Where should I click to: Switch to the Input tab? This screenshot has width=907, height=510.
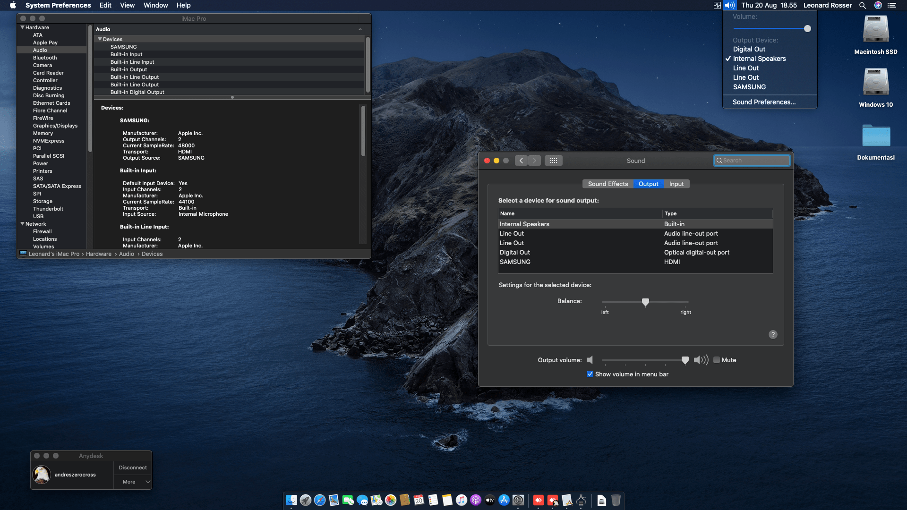(x=676, y=184)
